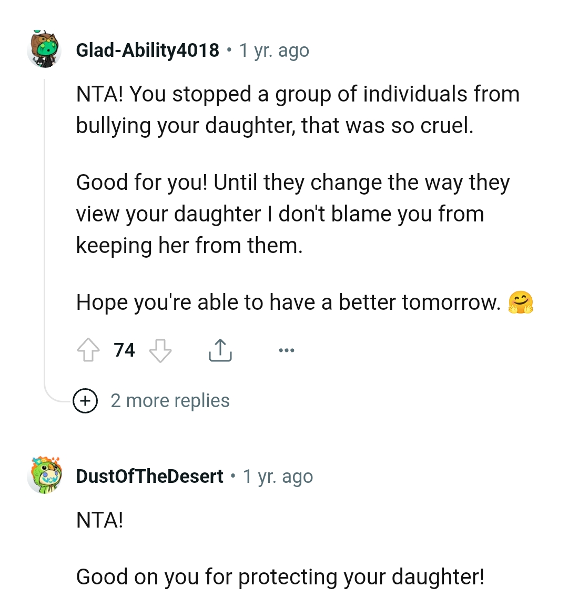Click the vote count 74
Viewport: 568px width, 607px height.
click(124, 350)
